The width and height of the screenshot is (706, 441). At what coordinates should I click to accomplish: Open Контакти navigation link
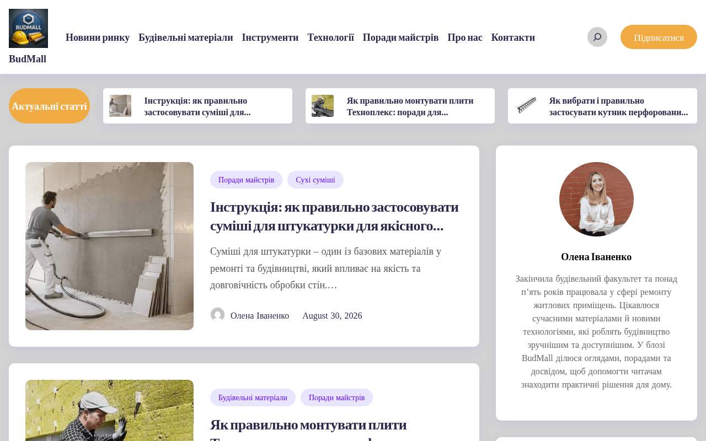(x=513, y=37)
